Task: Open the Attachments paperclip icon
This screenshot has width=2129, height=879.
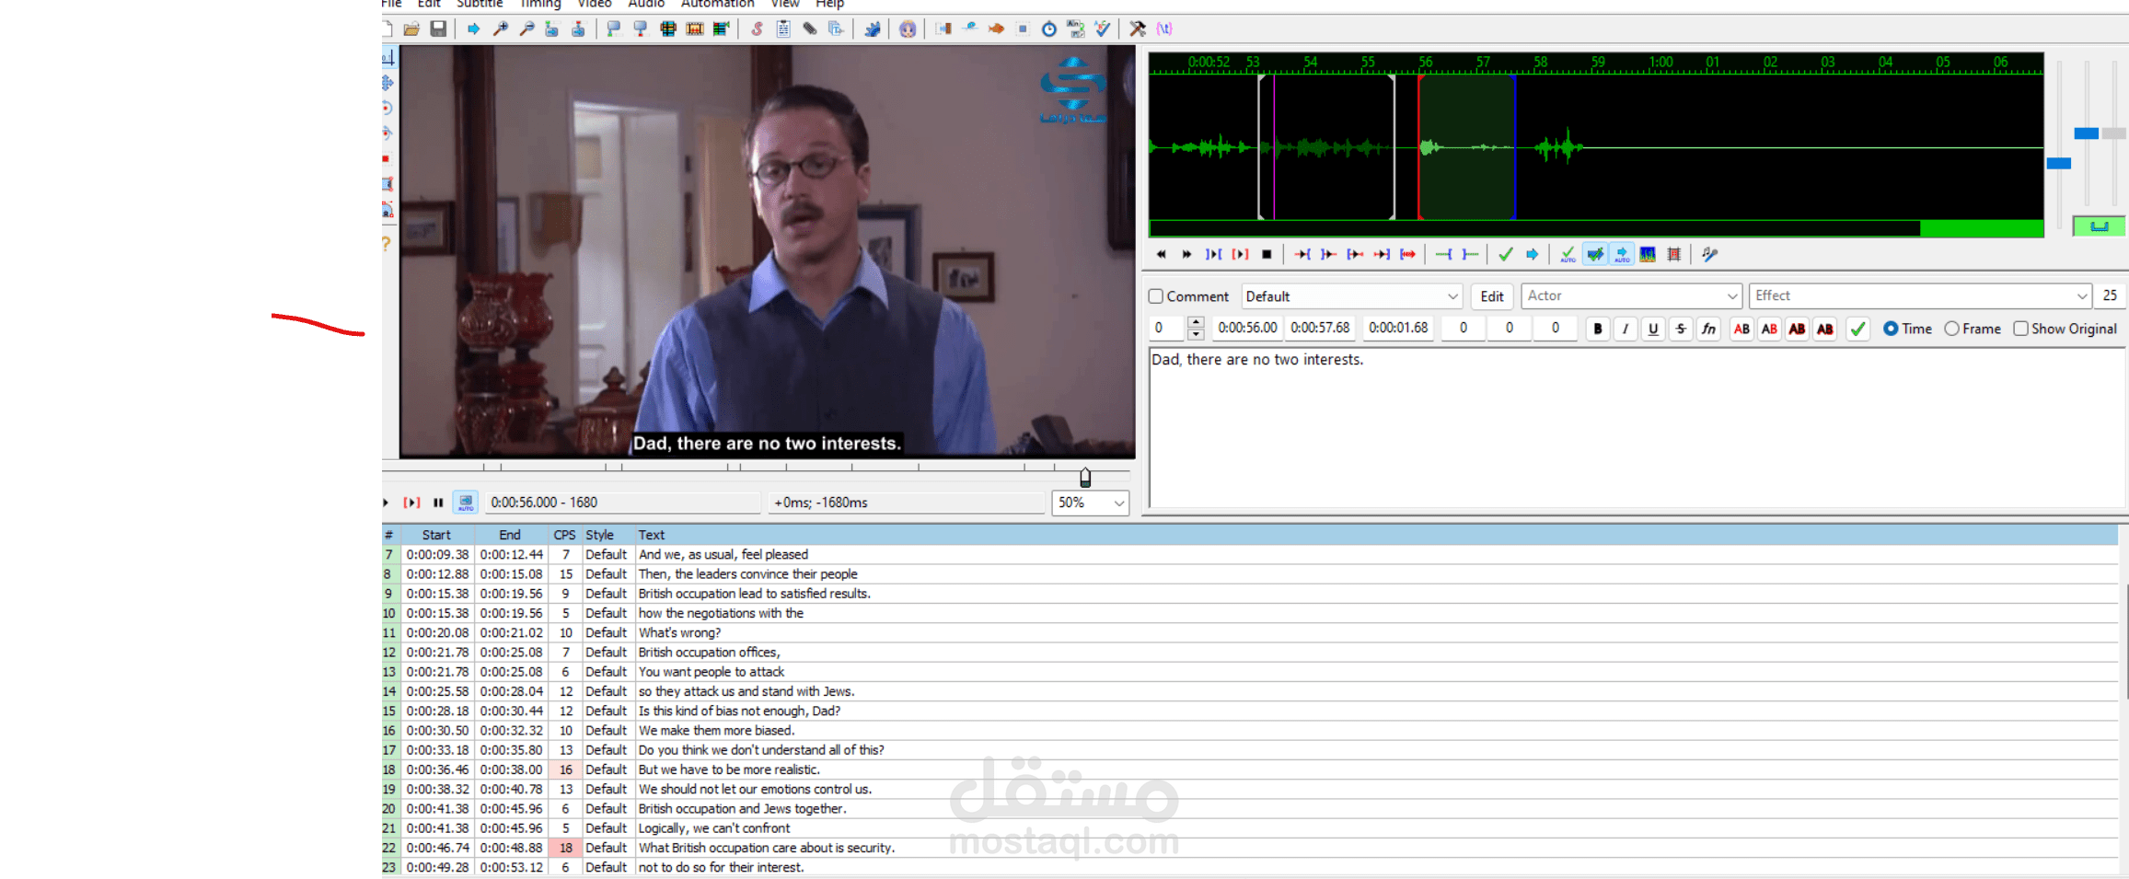Action: [x=810, y=29]
